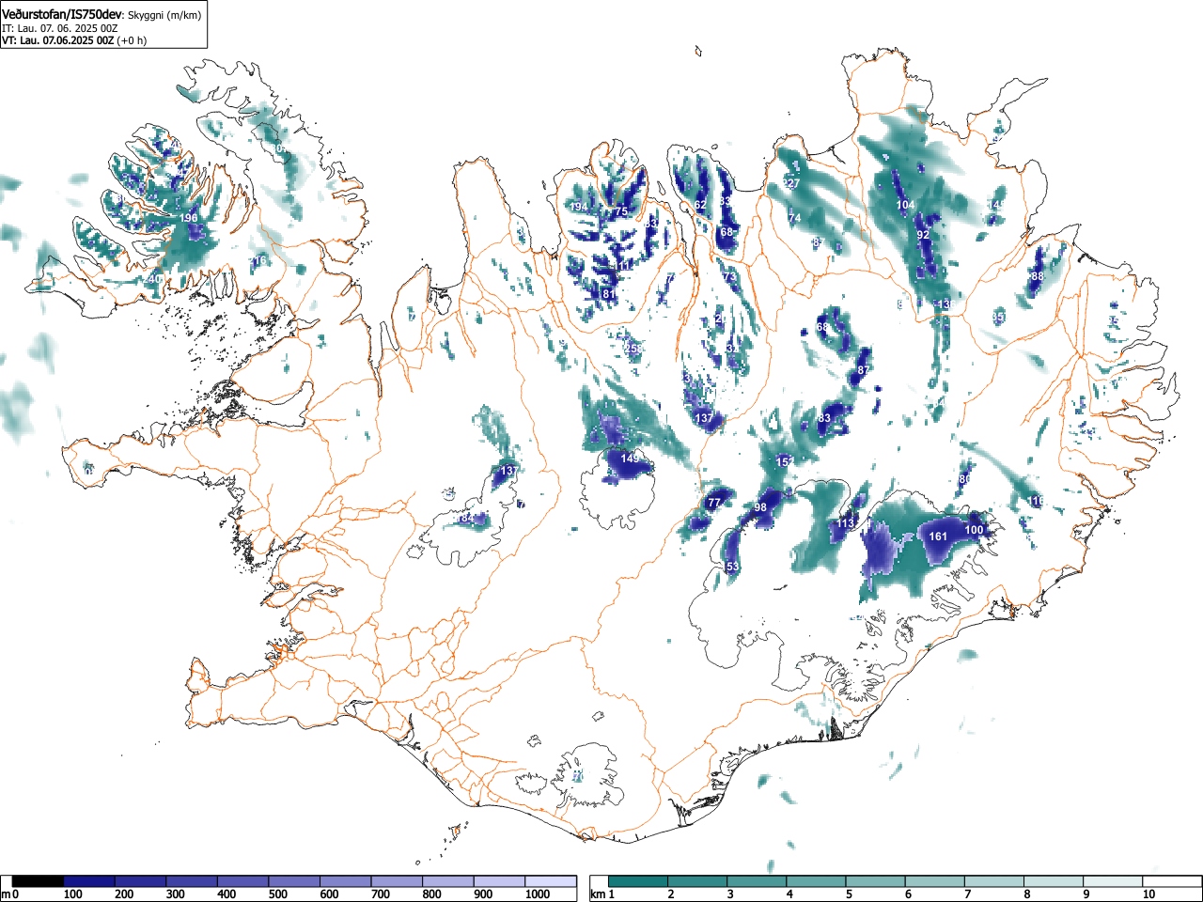Click the 'm' unit label on left legend
The image size is (1203, 902).
click(6, 894)
